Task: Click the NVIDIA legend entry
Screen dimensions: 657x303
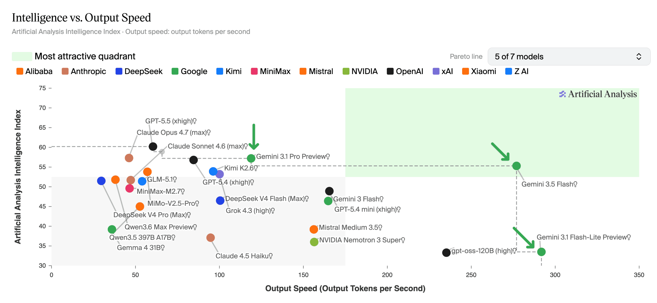Action: 360,71
